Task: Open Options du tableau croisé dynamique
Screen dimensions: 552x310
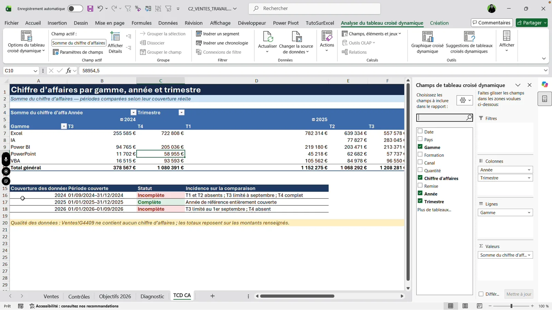Action: [26, 42]
